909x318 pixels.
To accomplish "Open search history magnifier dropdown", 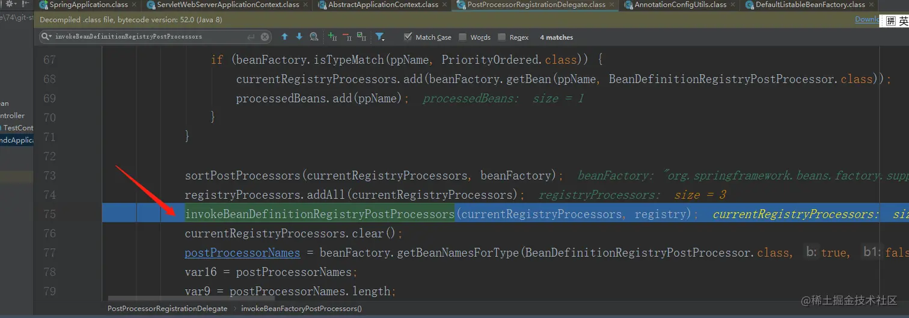I will (47, 37).
